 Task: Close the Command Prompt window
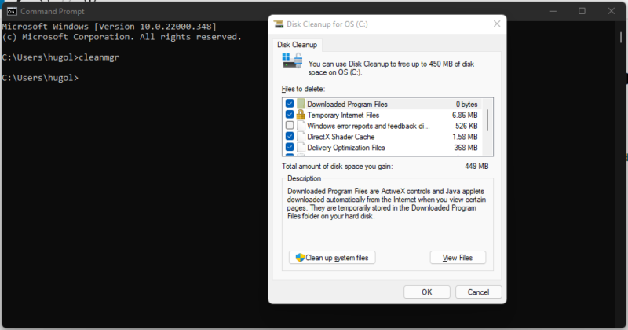tap(612, 11)
